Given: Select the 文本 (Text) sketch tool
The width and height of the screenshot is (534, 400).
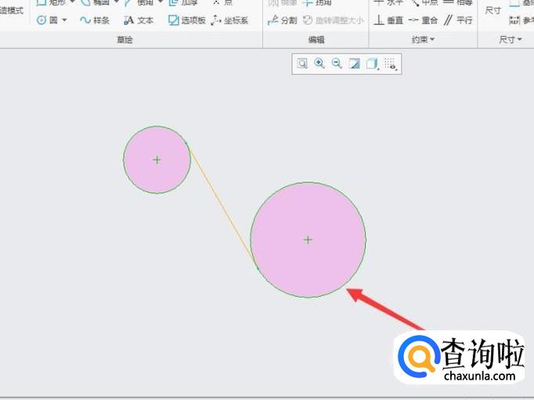Looking at the screenshot, I should pyautogui.click(x=139, y=20).
